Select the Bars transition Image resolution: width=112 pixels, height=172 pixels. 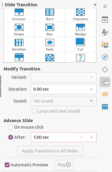50,15
